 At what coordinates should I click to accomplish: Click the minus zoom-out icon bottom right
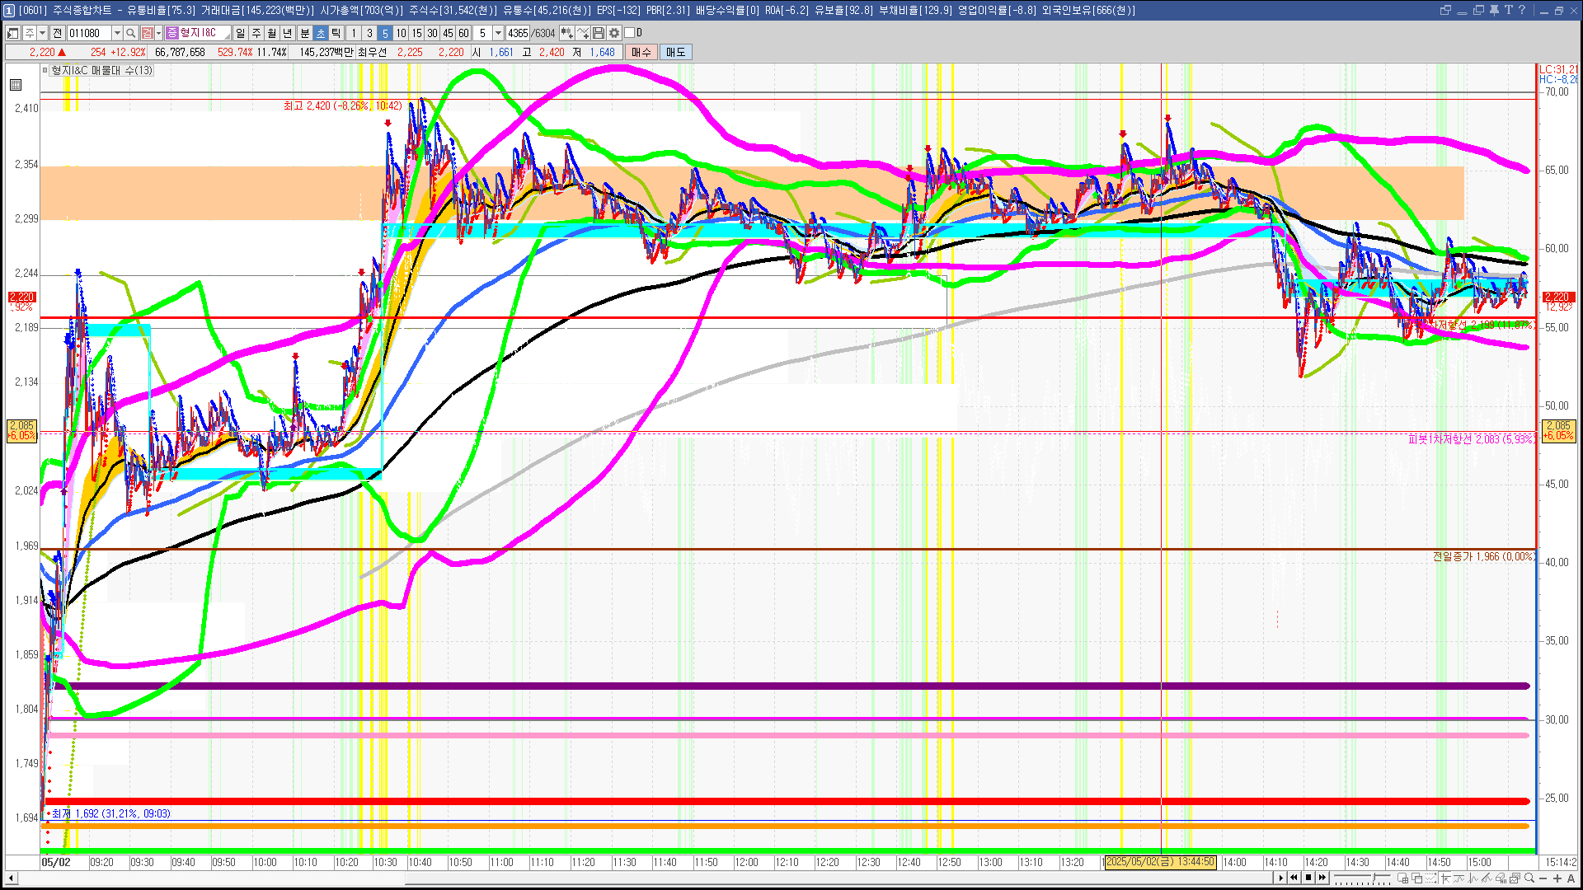[1543, 878]
